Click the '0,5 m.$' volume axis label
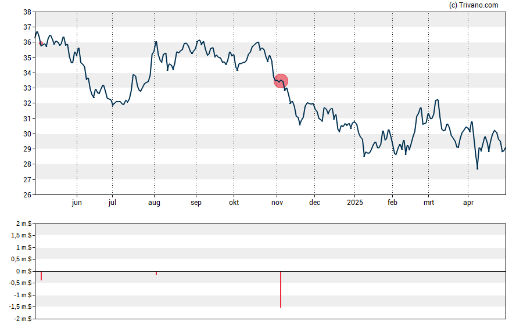 point(21,259)
